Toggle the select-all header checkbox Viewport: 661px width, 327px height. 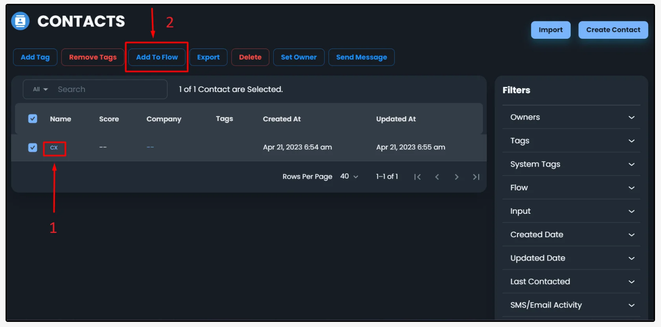(x=33, y=119)
